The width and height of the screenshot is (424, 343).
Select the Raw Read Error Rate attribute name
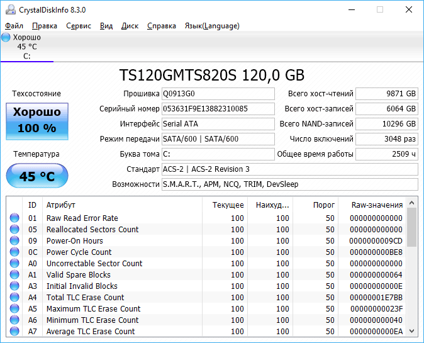tap(82, 218)
